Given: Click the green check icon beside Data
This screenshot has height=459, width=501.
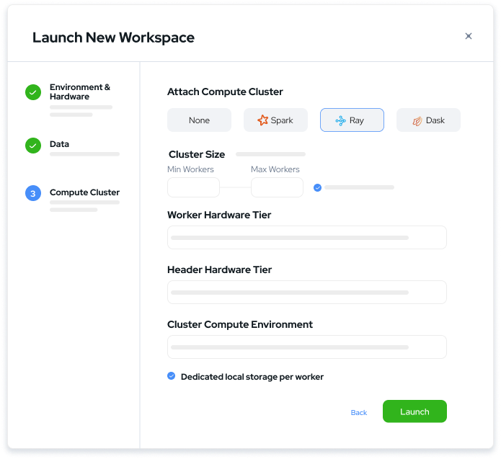Looking at the screenshot, I should [x=33, y=146].
